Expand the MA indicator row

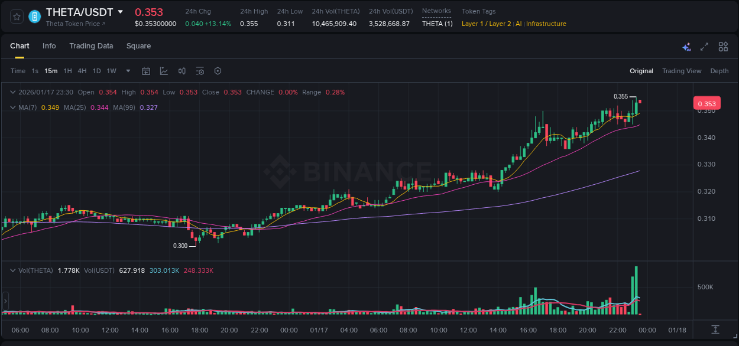[x=12, y=107]
